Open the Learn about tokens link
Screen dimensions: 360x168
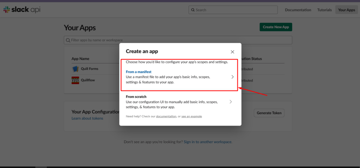[x=87, y=118]
